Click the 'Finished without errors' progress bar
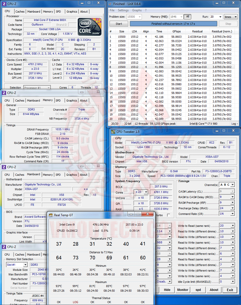The width and height of the screenshot is (241, 305). pos(173,24)
